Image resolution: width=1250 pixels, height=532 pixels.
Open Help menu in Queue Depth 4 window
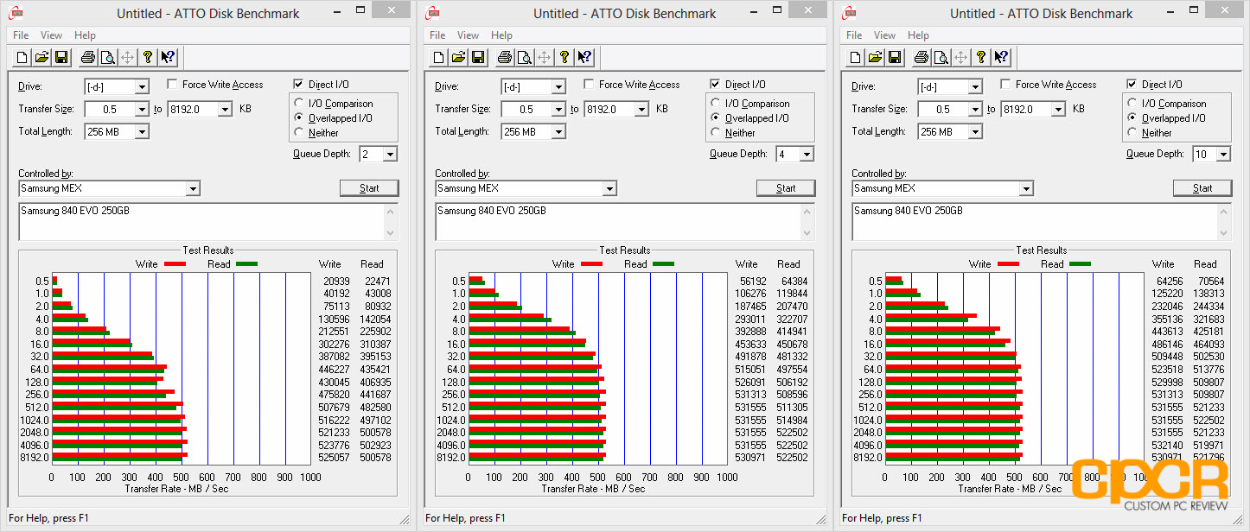pos(501,35)
